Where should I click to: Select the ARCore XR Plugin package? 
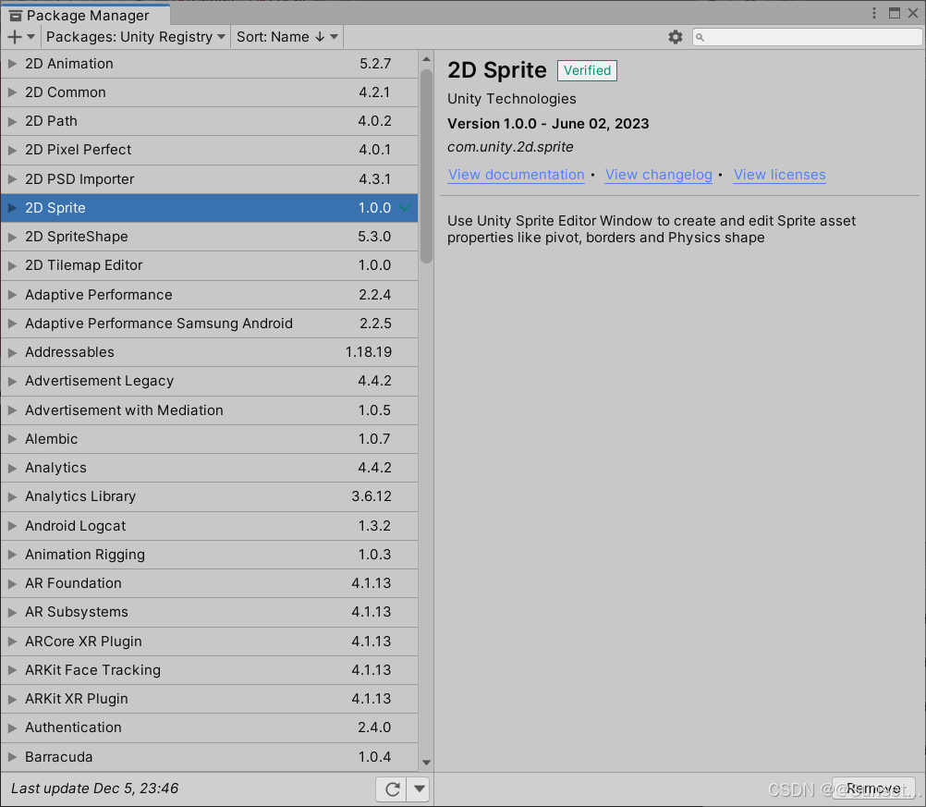[x=209, y=642]
